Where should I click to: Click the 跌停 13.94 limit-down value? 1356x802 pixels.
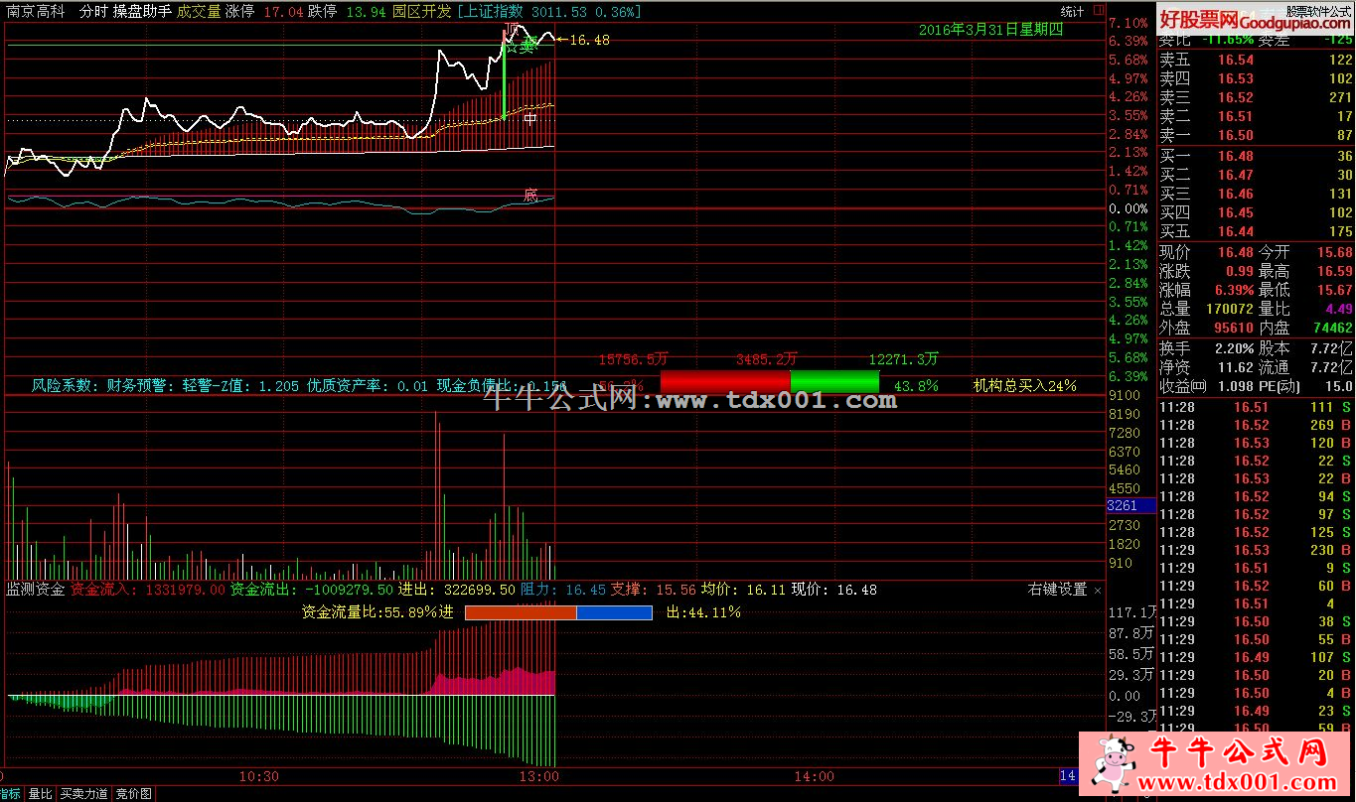click(347, 11)
